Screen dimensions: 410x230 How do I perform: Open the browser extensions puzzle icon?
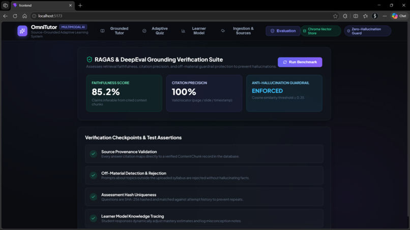point(345,16)
